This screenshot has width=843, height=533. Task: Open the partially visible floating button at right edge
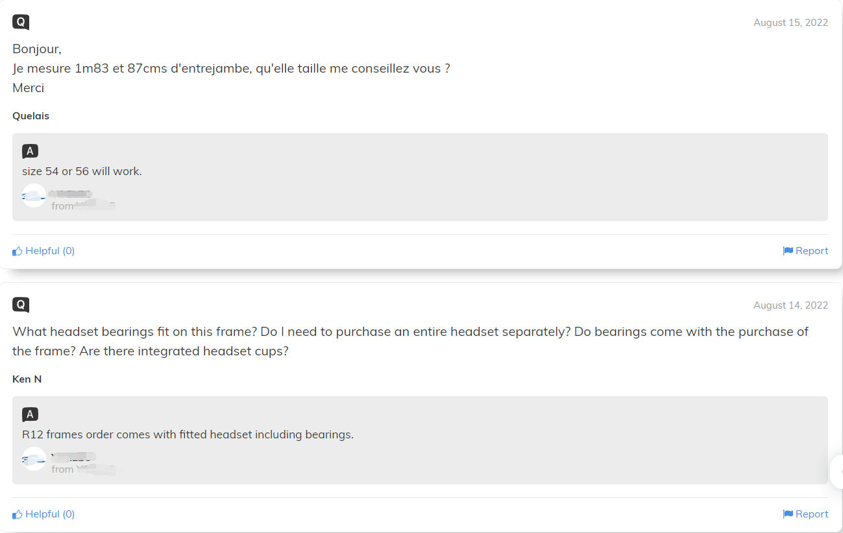pos(837,472)
